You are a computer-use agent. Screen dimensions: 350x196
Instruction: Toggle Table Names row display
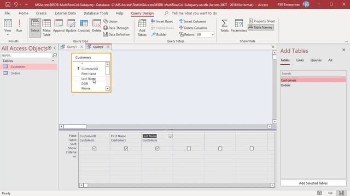tap(261, 27)
